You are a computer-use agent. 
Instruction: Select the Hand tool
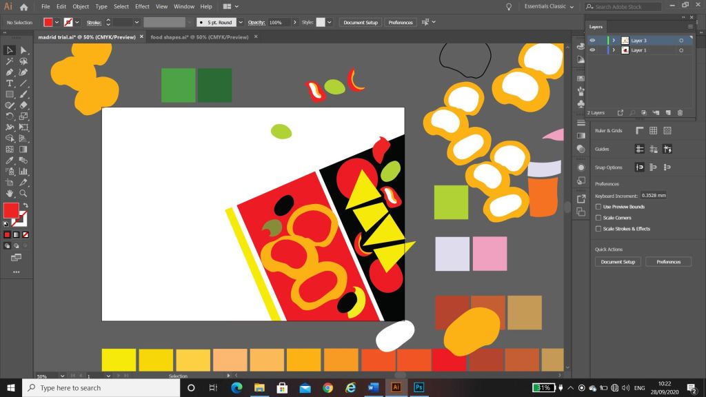(10, 194)
